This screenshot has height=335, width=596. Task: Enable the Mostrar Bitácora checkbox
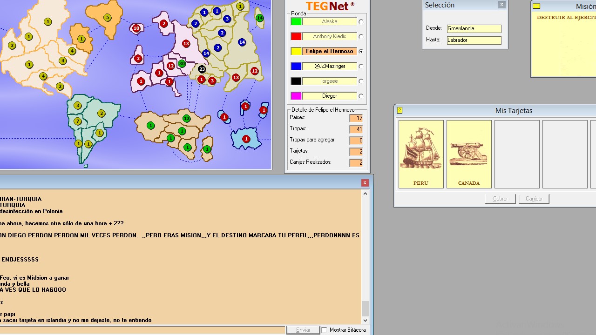click(325, 330)
